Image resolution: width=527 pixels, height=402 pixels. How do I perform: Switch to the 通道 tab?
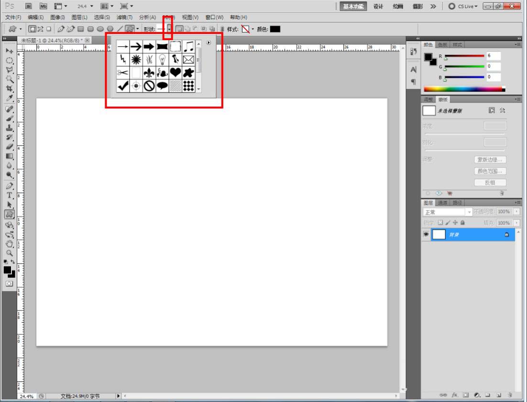coord(443,203)
